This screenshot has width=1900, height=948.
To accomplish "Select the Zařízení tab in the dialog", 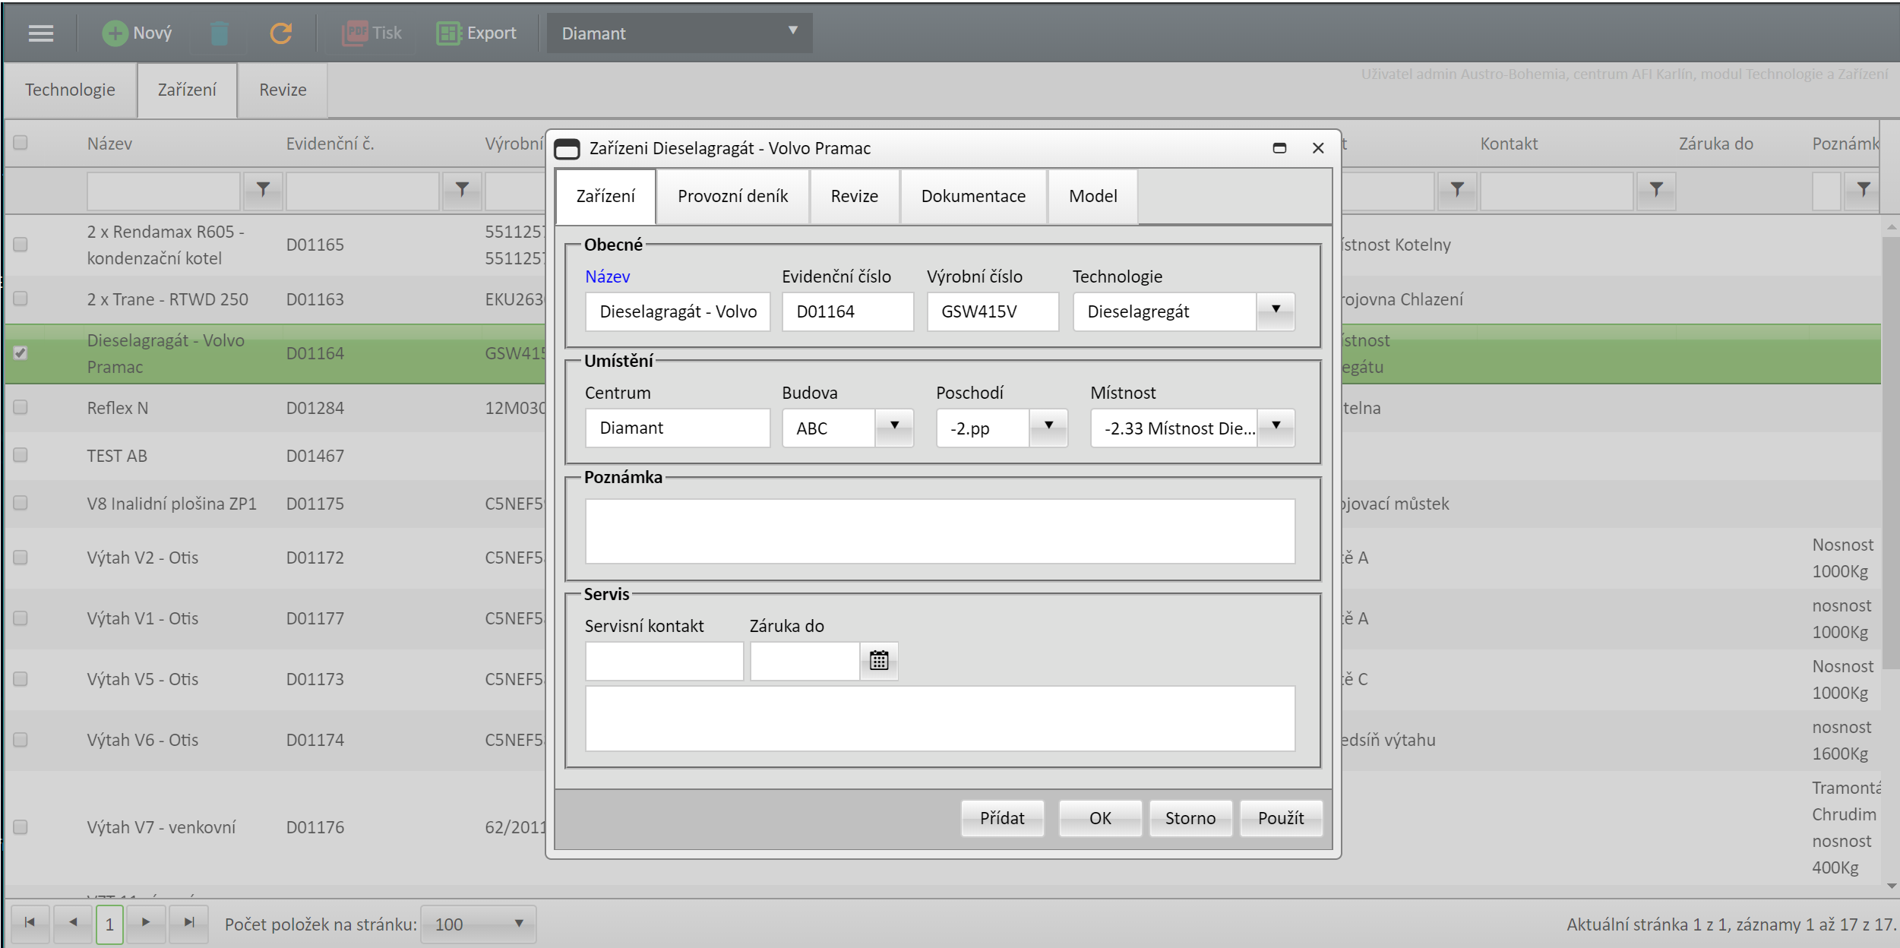I will 605,196.
